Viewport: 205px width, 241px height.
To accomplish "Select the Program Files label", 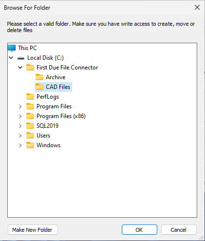I will (x=54, y=106).
